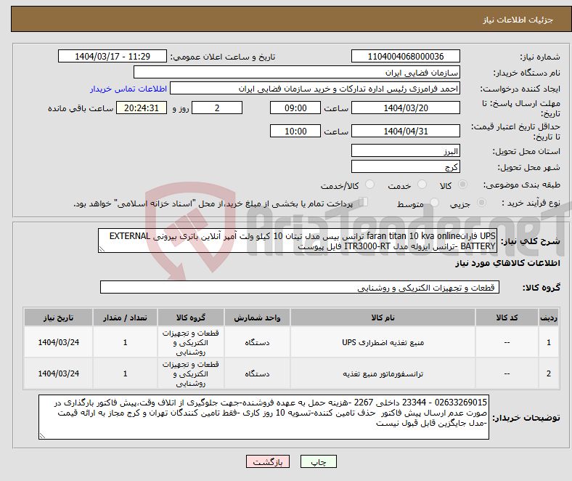572x481 pixels.
Task: Click the print (چاپ) button
Action: (318, 461)
